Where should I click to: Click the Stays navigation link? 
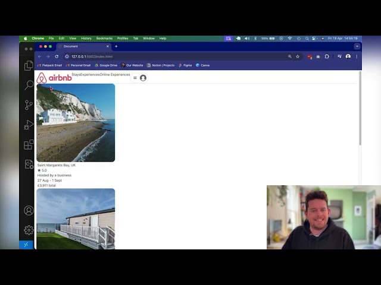76,75
